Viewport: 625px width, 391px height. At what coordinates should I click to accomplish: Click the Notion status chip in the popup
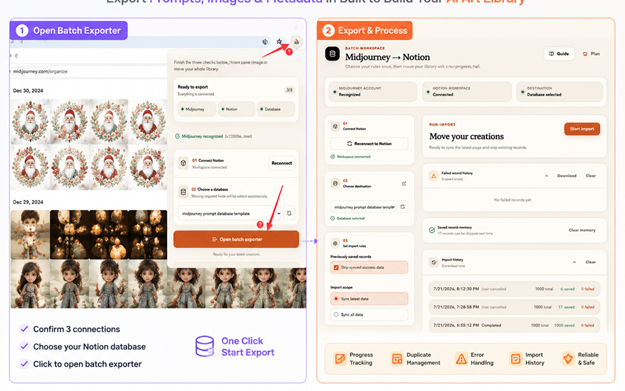coord(237,109)
